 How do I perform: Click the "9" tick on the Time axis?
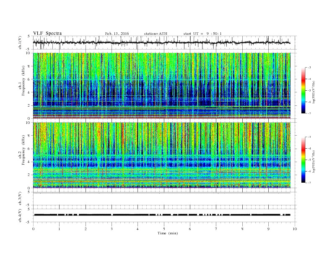268,229
